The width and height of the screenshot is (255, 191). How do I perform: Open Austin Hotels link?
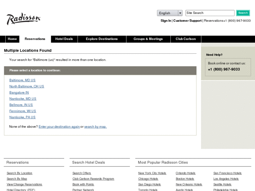[184, 190]
